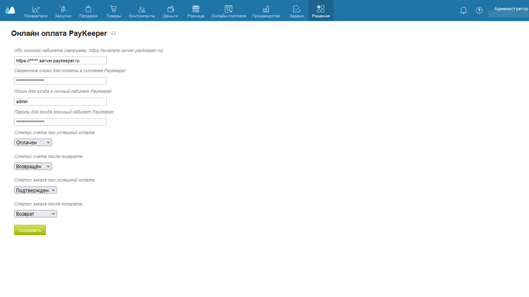The height and width of the screenshot is (297, 529).
Task: Click the Логин для входа label
Action: click(x=63, y=91)
